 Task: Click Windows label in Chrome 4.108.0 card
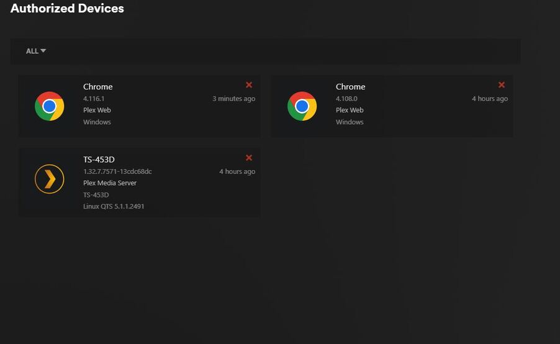pos(350,122)
